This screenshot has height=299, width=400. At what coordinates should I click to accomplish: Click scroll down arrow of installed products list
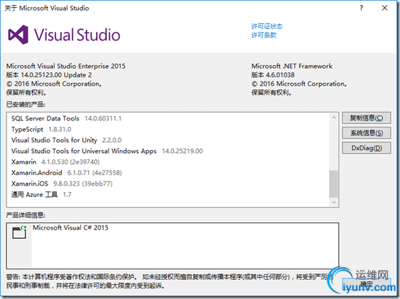pos(333,203)
